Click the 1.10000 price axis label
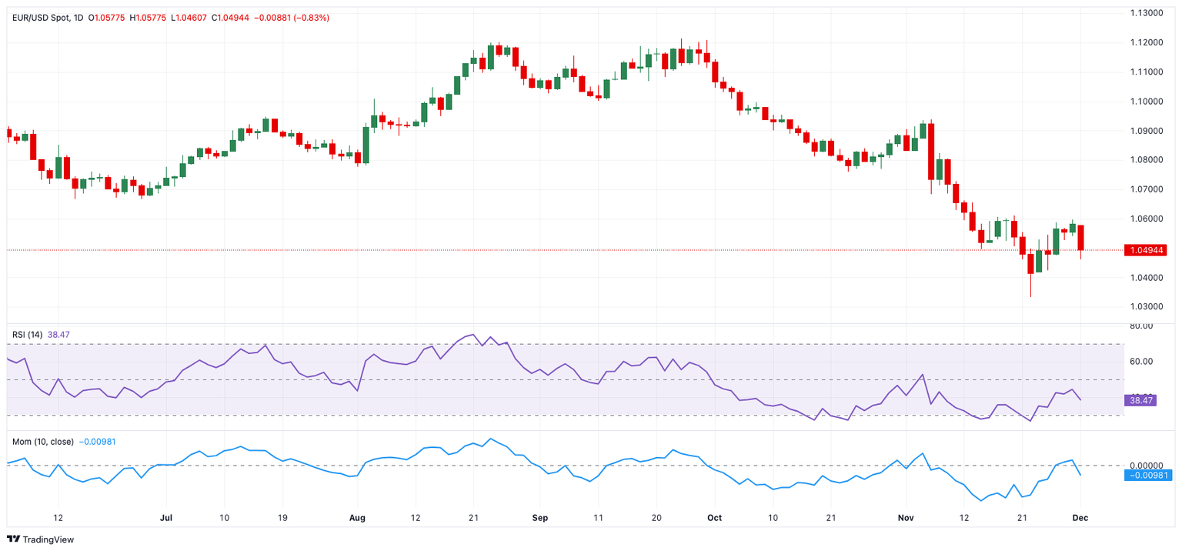 (x=1146, y=101)
